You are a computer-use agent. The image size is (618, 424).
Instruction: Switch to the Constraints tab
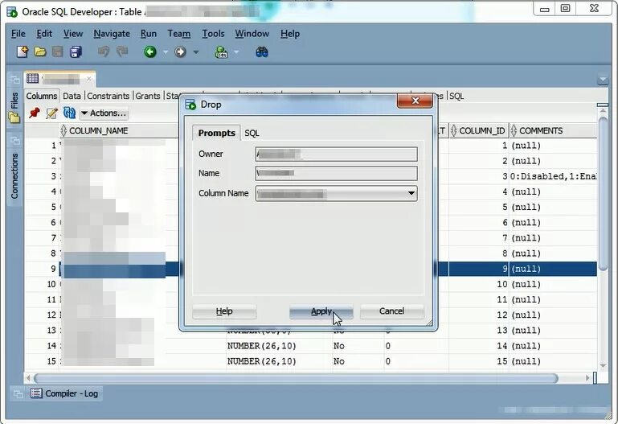point(108,96)
